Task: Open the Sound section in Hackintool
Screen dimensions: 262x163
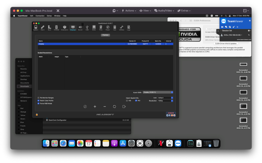Action: pos(80,28)
